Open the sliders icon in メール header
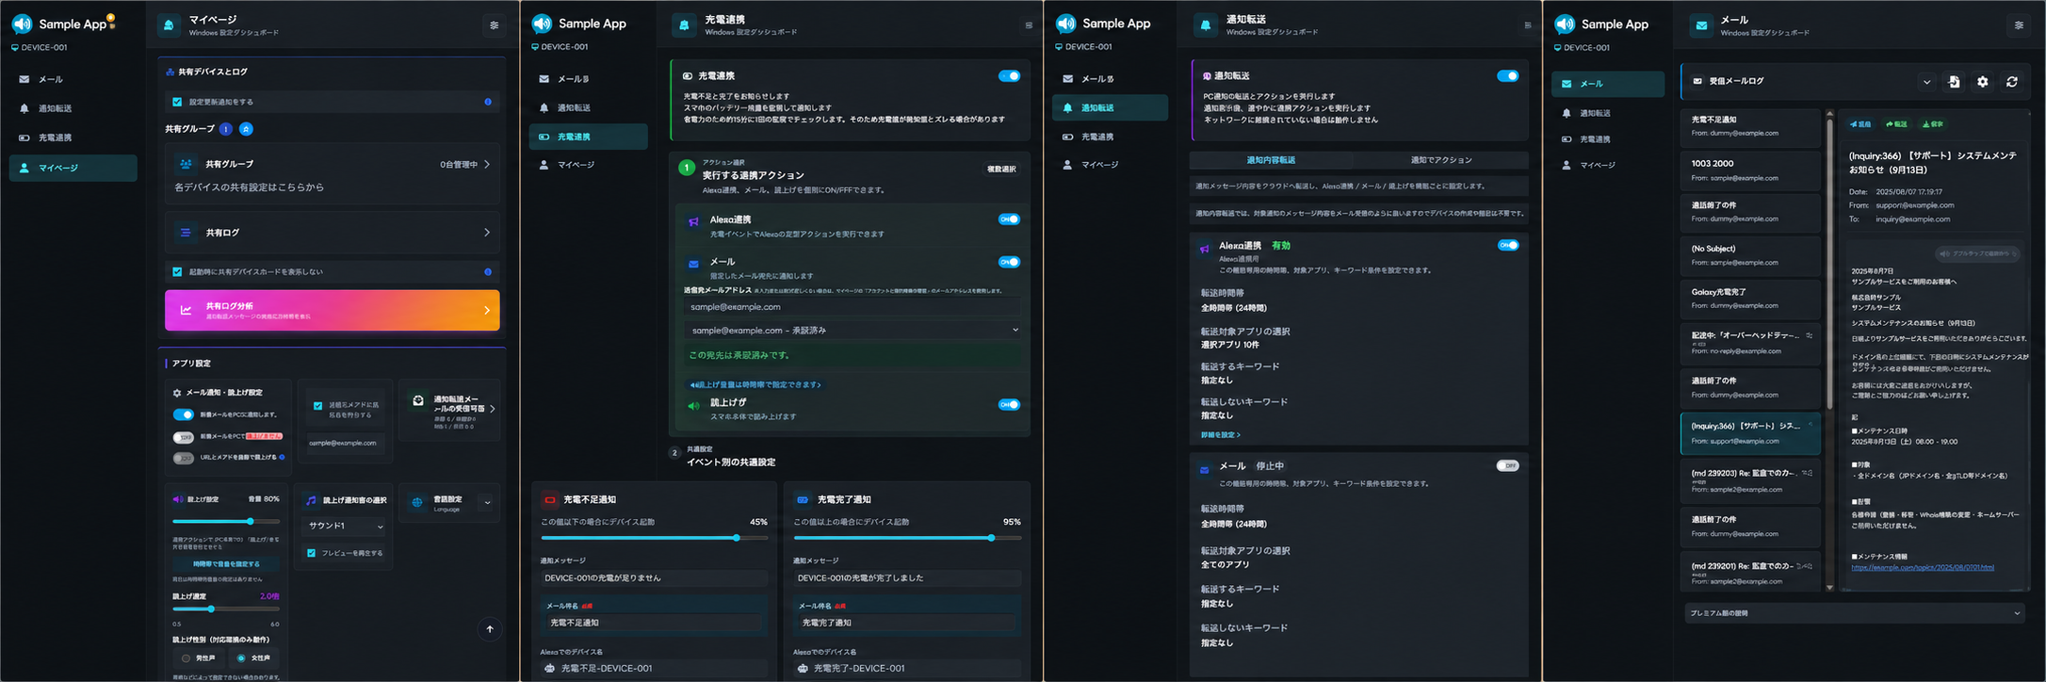 point(2018,25)
